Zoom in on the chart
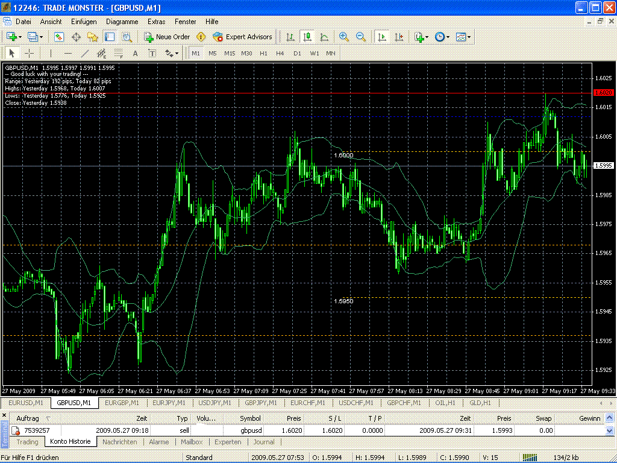Viewport: 617px width, 463px height. point(344,37)
